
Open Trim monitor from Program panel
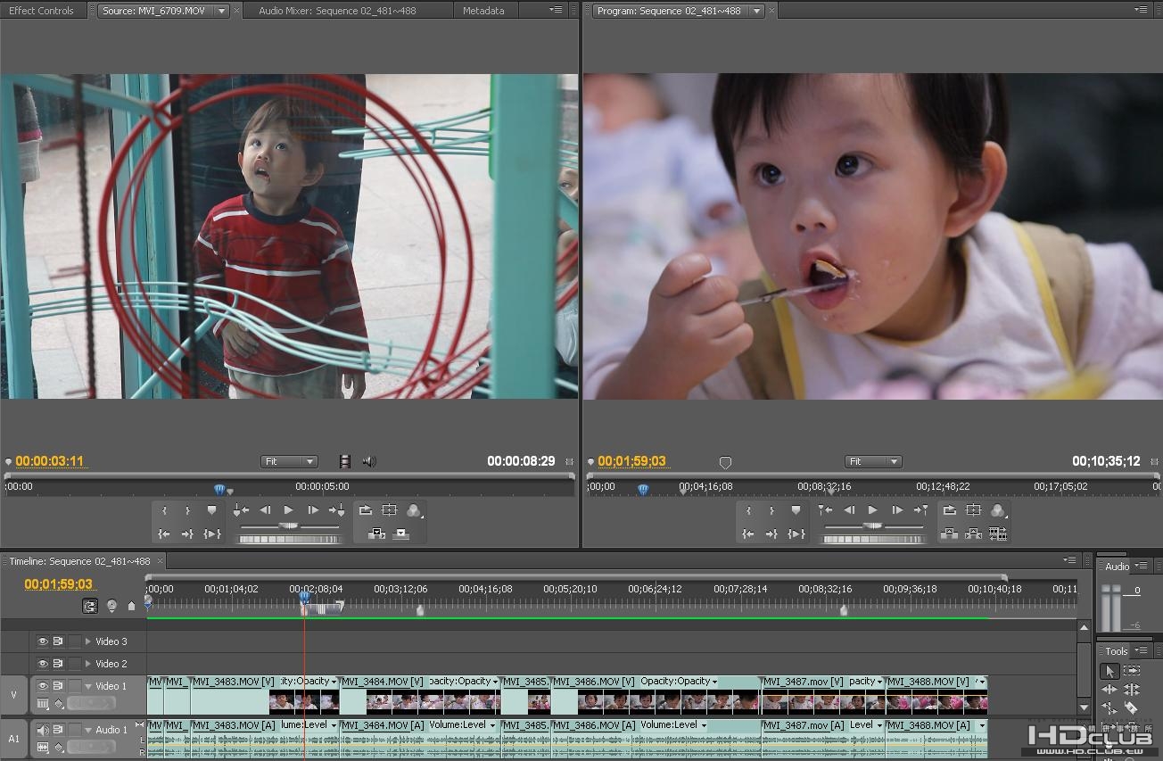[998, 534]
